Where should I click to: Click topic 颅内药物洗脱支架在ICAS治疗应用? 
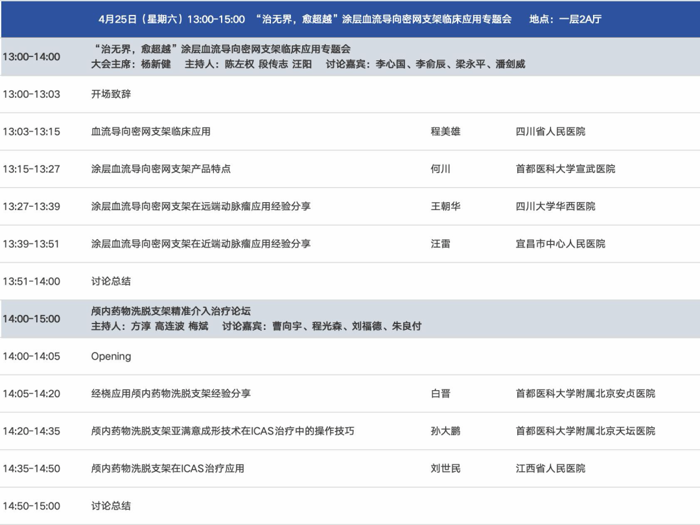pyautogui.click(x=168, y=469)
